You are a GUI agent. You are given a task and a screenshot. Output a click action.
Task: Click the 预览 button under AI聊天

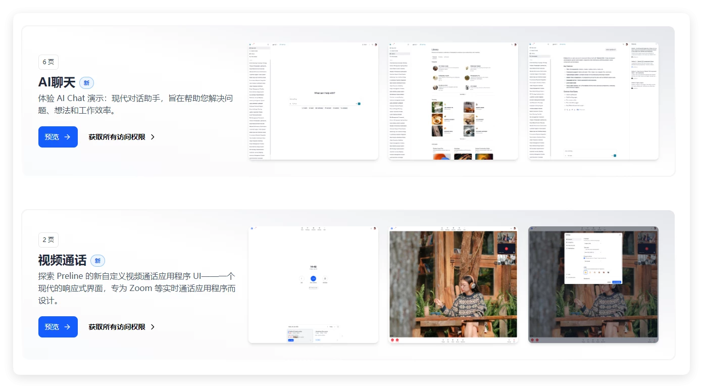point(58,137)
